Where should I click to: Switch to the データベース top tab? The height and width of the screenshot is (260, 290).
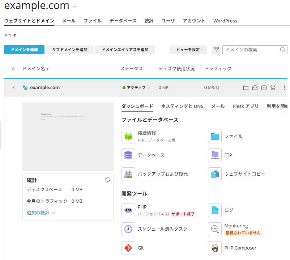(123, 21)
